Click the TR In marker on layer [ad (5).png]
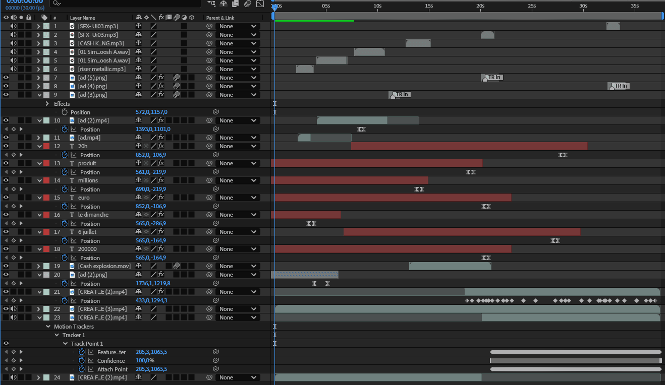 pyautogui.click(x=493, y=78)
